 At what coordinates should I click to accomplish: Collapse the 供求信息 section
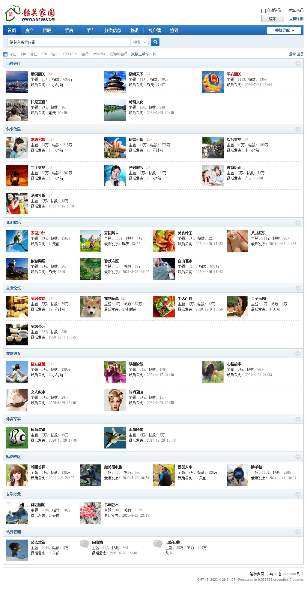[x=298, y=129]
